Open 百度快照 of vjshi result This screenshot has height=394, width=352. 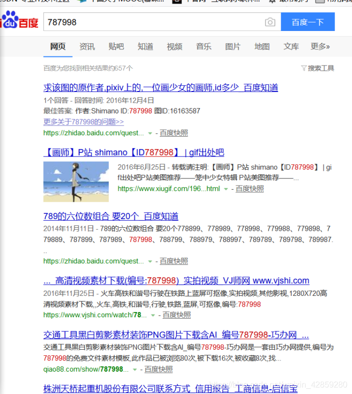pyautogui.click(x=177, y=315)
